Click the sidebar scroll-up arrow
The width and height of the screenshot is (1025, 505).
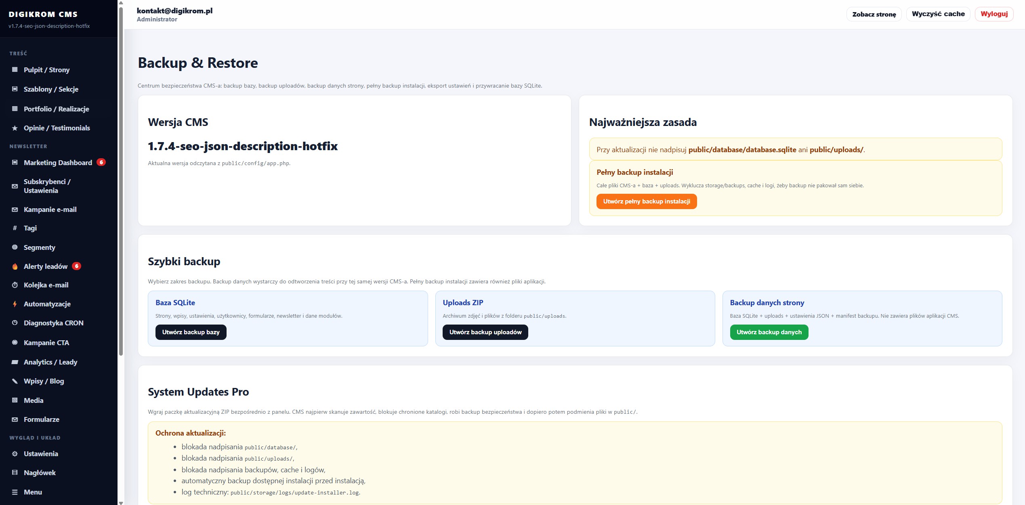click(121, 3)
